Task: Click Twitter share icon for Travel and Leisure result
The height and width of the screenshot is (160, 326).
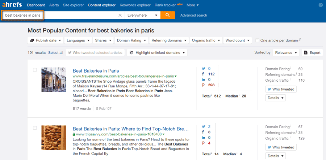Action: (x=203, y=69)
